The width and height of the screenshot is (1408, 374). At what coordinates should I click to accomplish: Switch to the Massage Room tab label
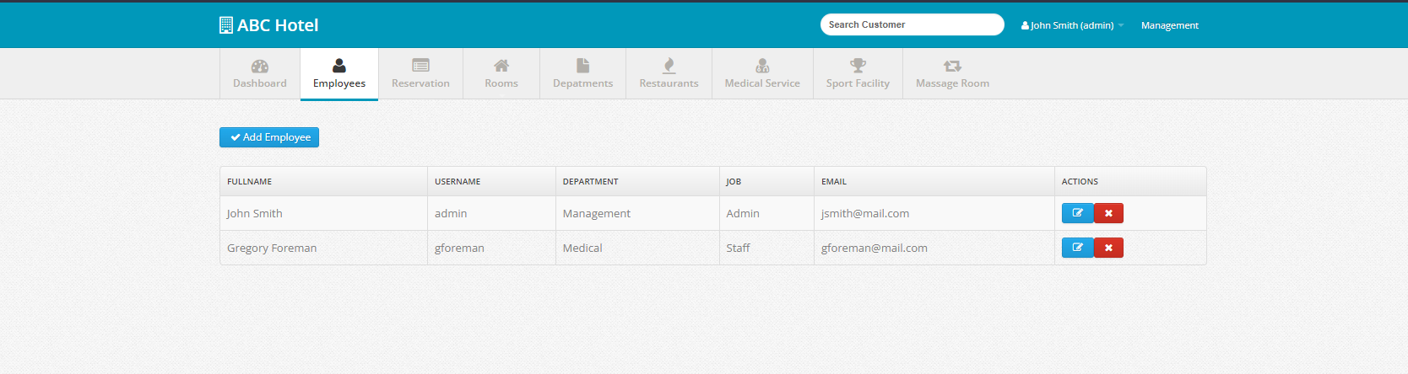(952, 83)
